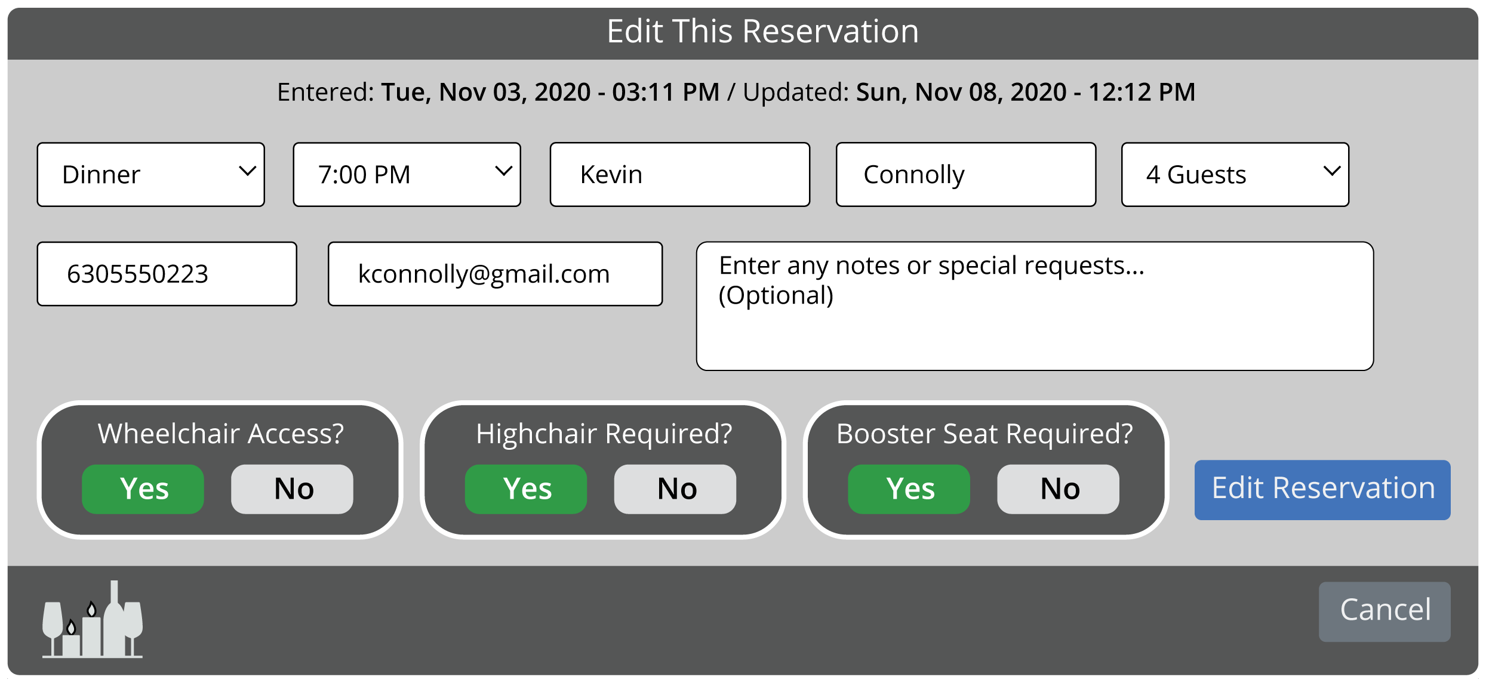Click the first name field containing Kevin
This screenshot has height=683, width=1486.
(x=680, y=175)
